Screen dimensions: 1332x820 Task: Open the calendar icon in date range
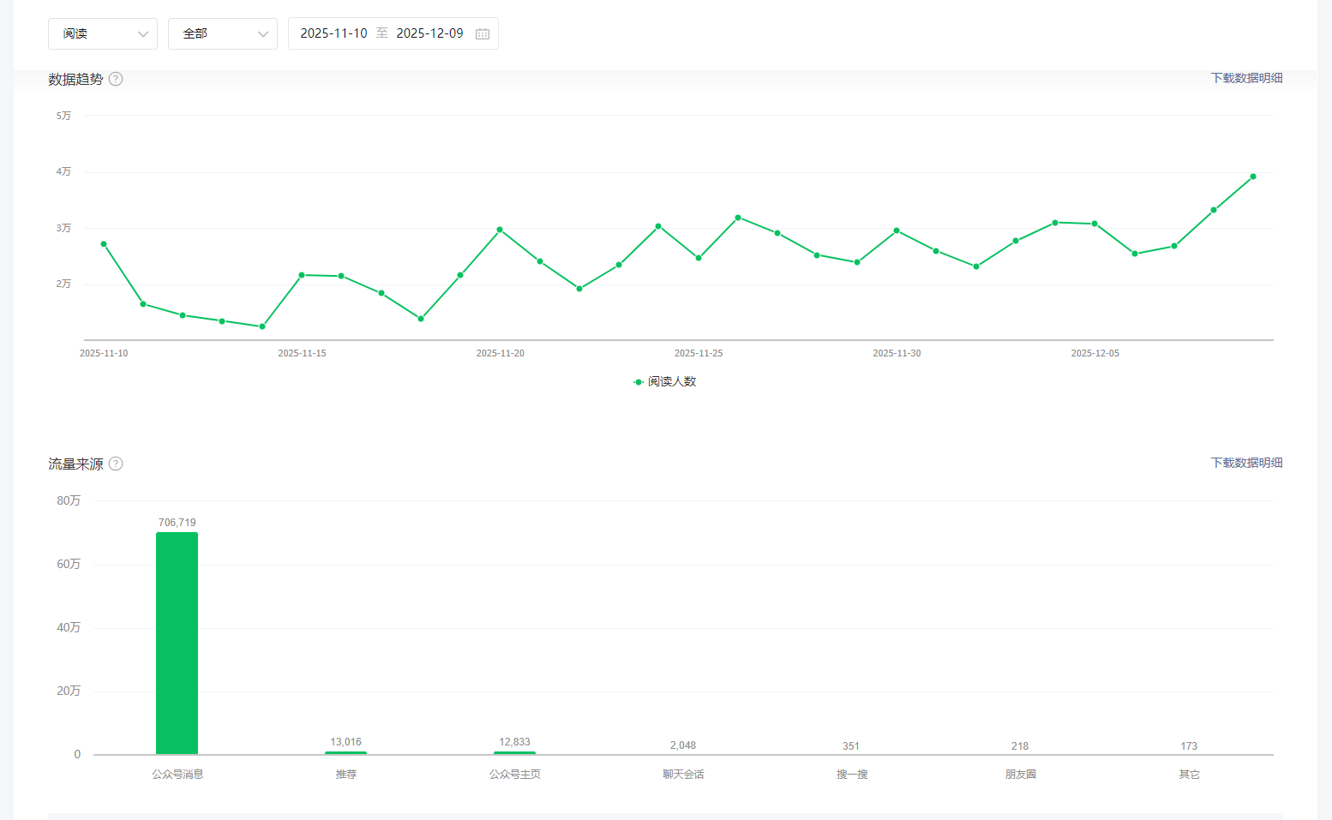click(x=483, y=33)
